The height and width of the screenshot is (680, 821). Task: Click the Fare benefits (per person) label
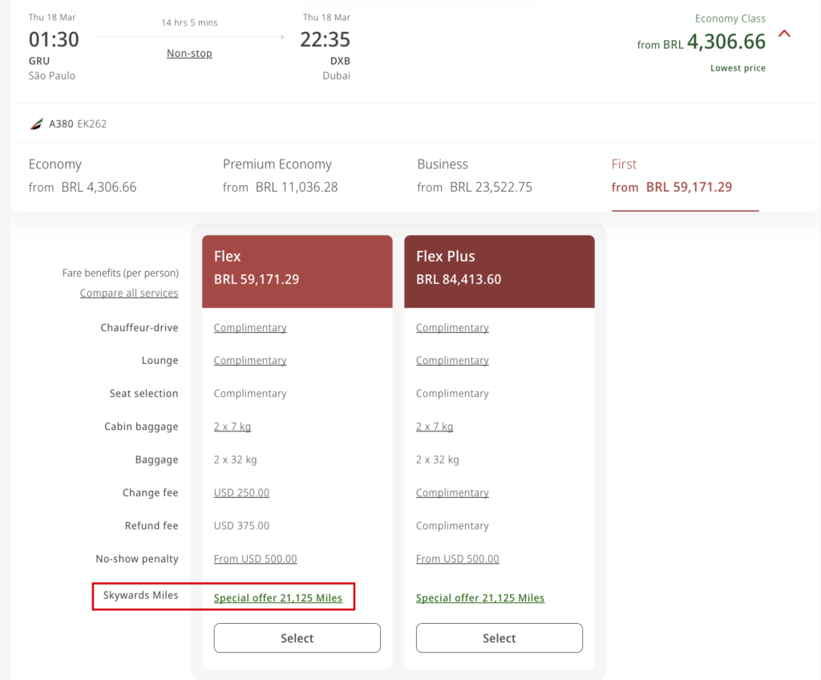click(x=120, y=273)
